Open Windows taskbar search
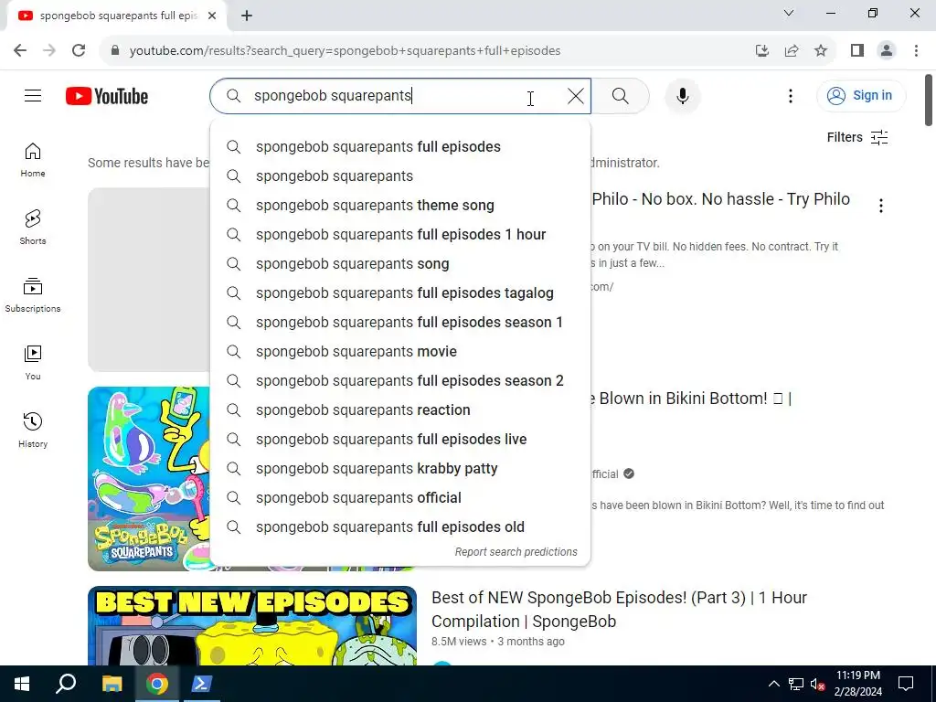The image size is (936, 702). pos(66,684)
